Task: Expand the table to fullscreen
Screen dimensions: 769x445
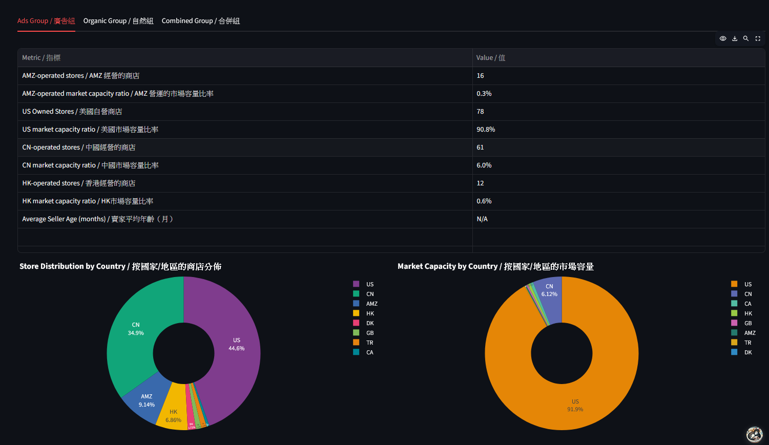Action: point(758,38)
